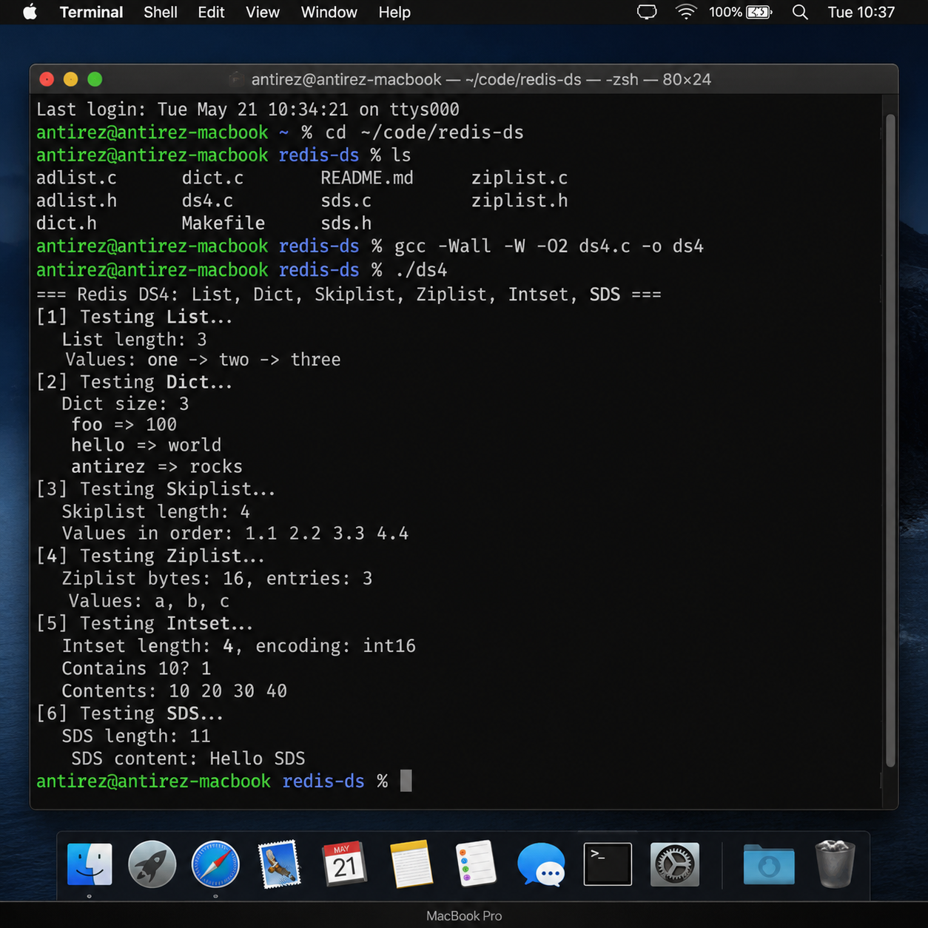The width and height of the screenshot is (928, 928).
Task: Click sds.h in the ls output
Action: pyautogui.click(x=346, y=223)
